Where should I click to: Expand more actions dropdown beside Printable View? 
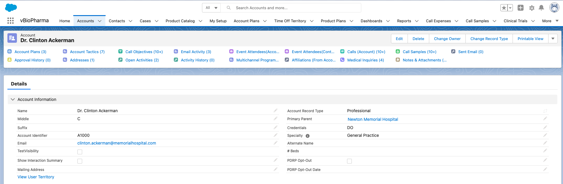pos(553,39)
